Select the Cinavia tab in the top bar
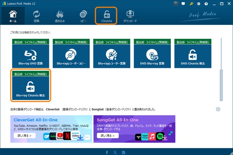 click(106, 16)
